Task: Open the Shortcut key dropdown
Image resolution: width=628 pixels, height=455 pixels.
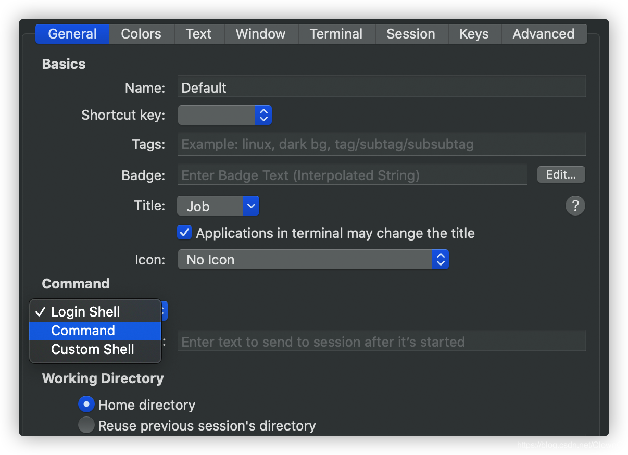Action: click(224, 115)
